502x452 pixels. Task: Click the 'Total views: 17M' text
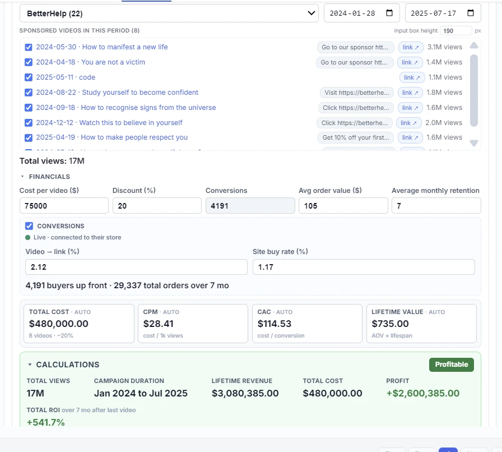tap(52, 161)
